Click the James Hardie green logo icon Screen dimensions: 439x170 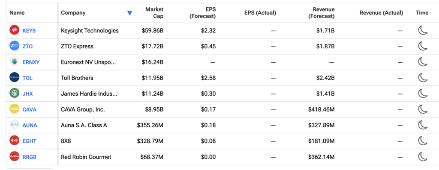point(14,93)
